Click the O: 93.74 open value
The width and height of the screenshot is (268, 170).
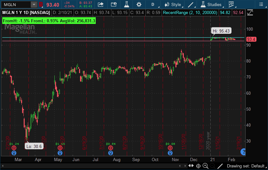[83, 13]
